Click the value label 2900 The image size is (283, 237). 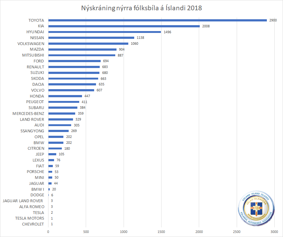[x=273, y=20]
